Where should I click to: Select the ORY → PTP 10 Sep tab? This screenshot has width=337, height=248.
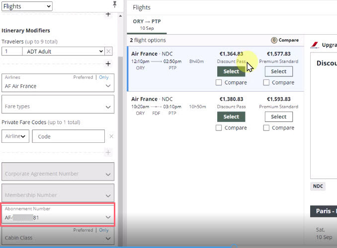[x=147, y=24]
